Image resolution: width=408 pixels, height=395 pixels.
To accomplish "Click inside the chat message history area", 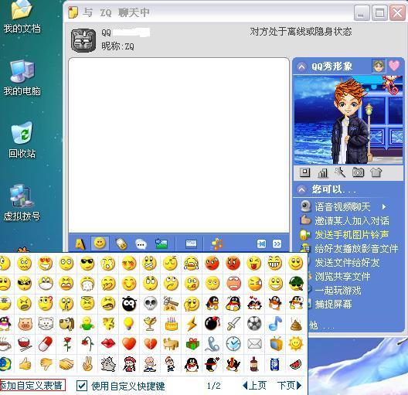I will (178, 145).
